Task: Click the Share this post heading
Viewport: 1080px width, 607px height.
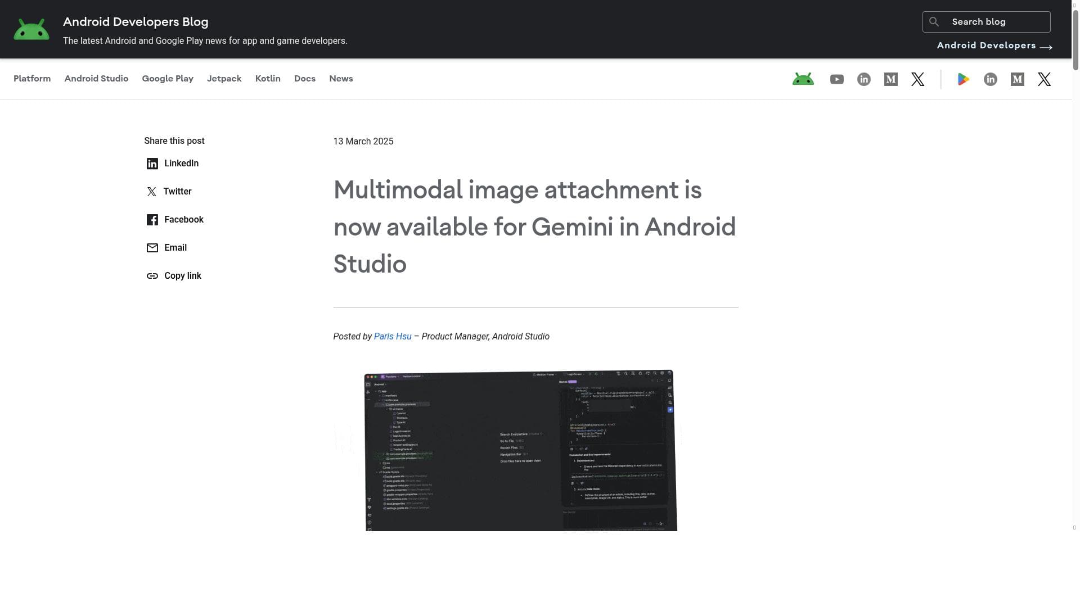Action: [x=174, y=141]
